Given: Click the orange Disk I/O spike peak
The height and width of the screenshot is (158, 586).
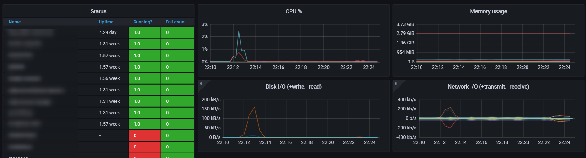Looking at the screenshot, I should click(x=255, y=107).
